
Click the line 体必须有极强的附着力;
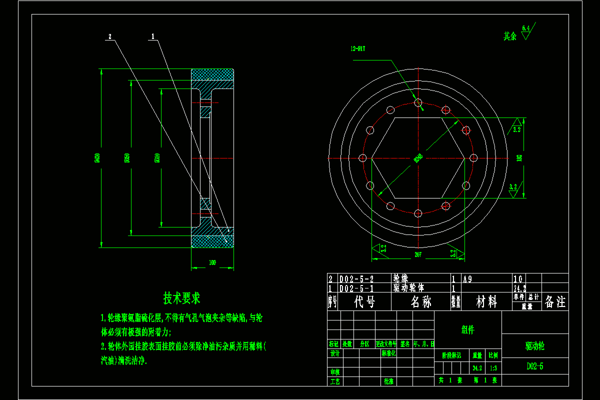(136, 331)
